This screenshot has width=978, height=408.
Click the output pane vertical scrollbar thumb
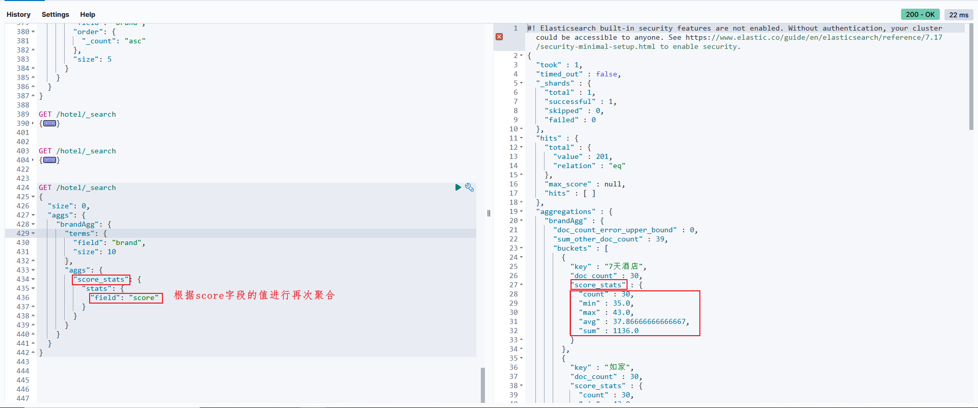point(971,76)
